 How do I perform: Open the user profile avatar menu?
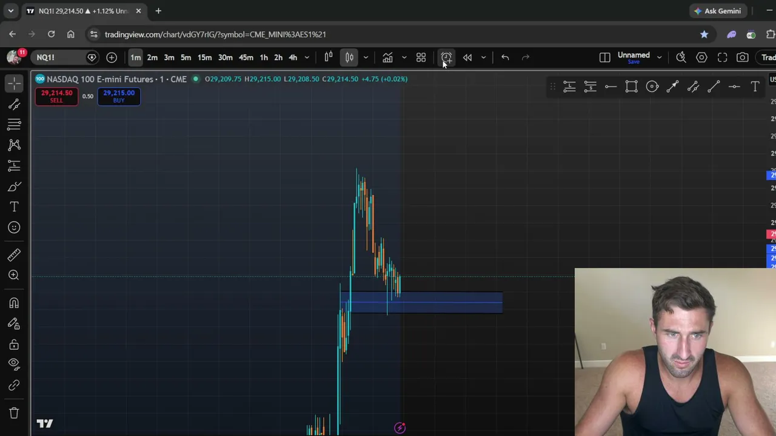[x=15, y=57]
